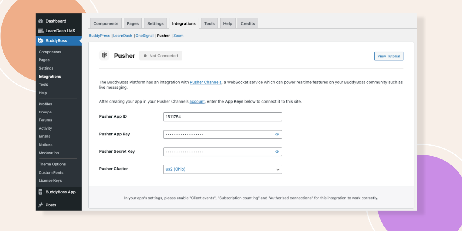Click the BuddyBoss logo icon in sidebar
462x231 pixels.
tap(41, 41)
